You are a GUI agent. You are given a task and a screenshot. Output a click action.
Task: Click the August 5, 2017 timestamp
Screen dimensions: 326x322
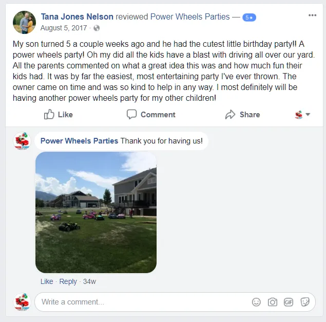(64, 28)
